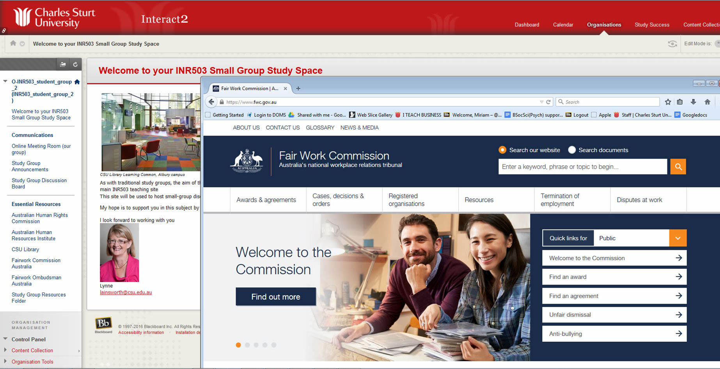The height and width of the screenshot is (369, 720).
Task: Click the Charles Sturt University logo
Action: point(54,18)
